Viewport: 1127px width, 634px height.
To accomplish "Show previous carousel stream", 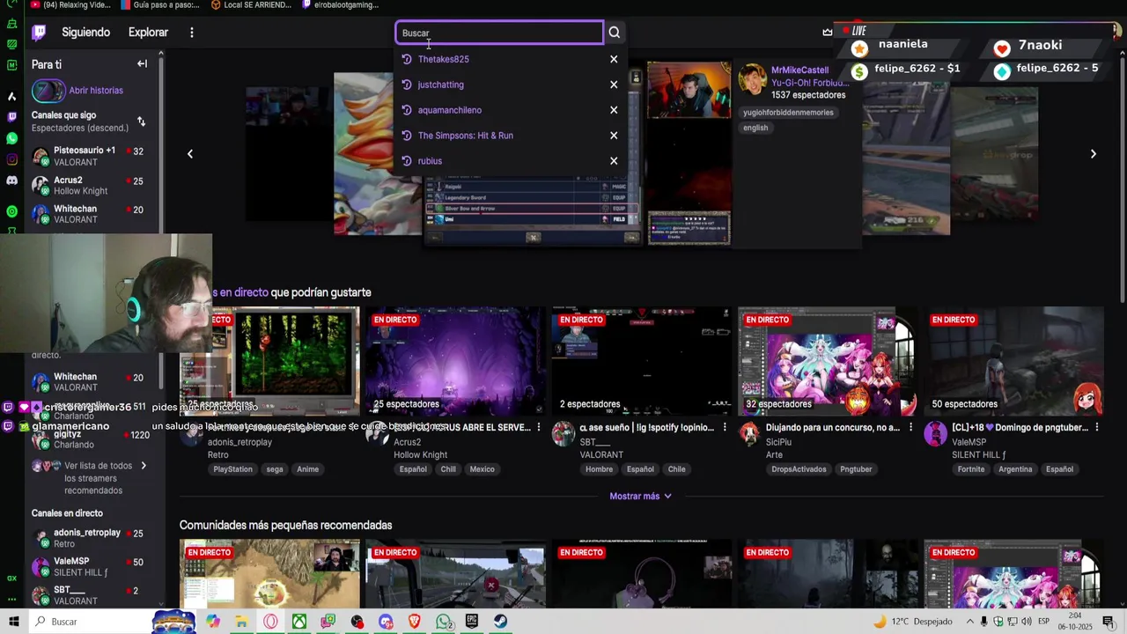I will [x=190, y=154].
